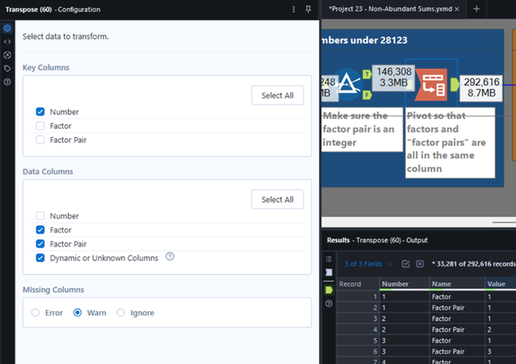Select the green output anchor in Results
This screenshot has height=364, width=516.
click(329, 290)
